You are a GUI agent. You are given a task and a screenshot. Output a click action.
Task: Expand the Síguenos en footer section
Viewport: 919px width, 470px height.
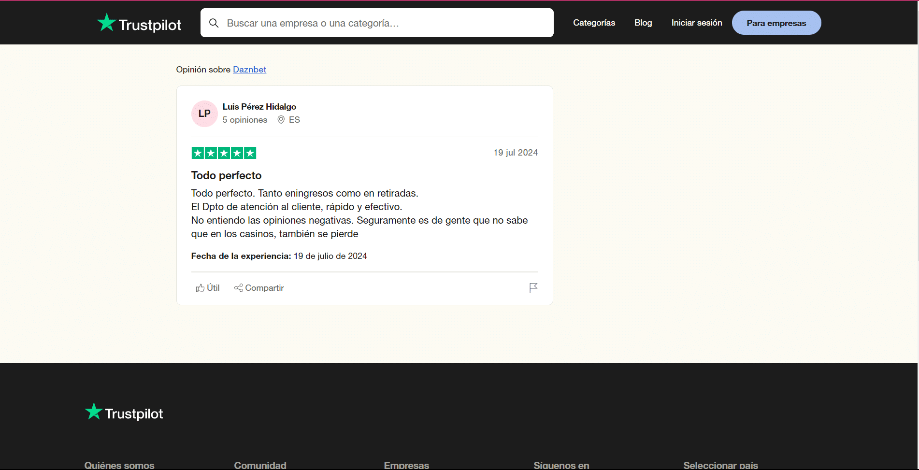(x=561, y=464)
